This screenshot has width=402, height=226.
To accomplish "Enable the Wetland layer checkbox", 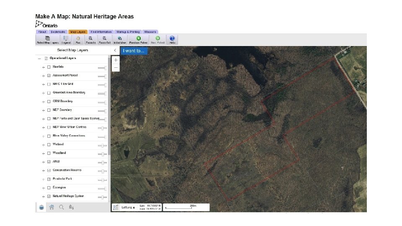I will (x=49, y=144).
